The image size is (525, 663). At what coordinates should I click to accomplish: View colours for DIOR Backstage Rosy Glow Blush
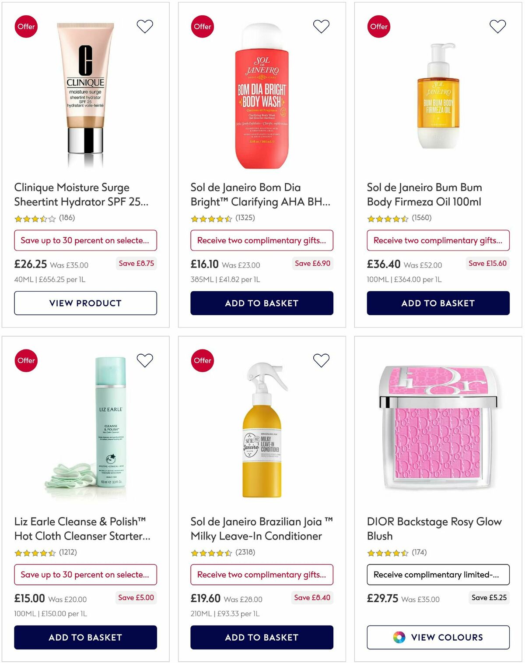pyautogui.click(x=438, y=638)
